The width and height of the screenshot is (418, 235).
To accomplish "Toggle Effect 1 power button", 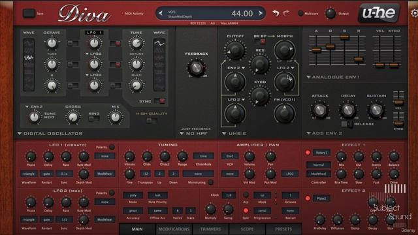I will (x=308, y=153).
